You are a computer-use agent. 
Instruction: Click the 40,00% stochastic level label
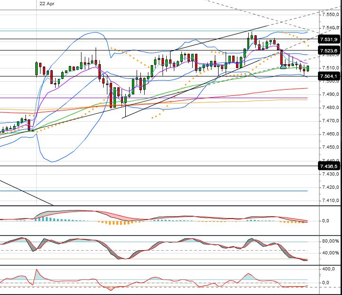(330, 253)
